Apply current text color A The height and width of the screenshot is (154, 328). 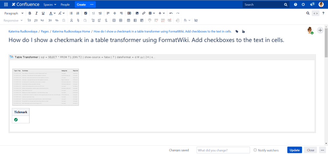tap(51, 13)
